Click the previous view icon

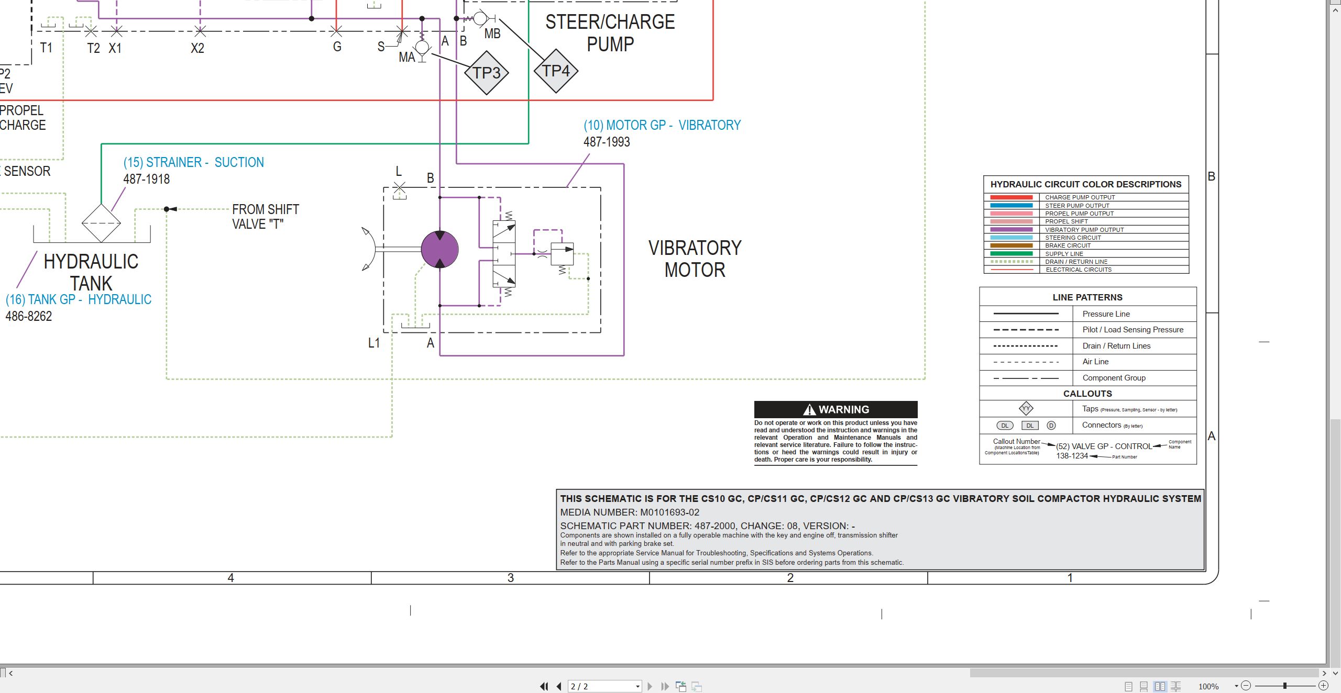(x=681, y=686)
